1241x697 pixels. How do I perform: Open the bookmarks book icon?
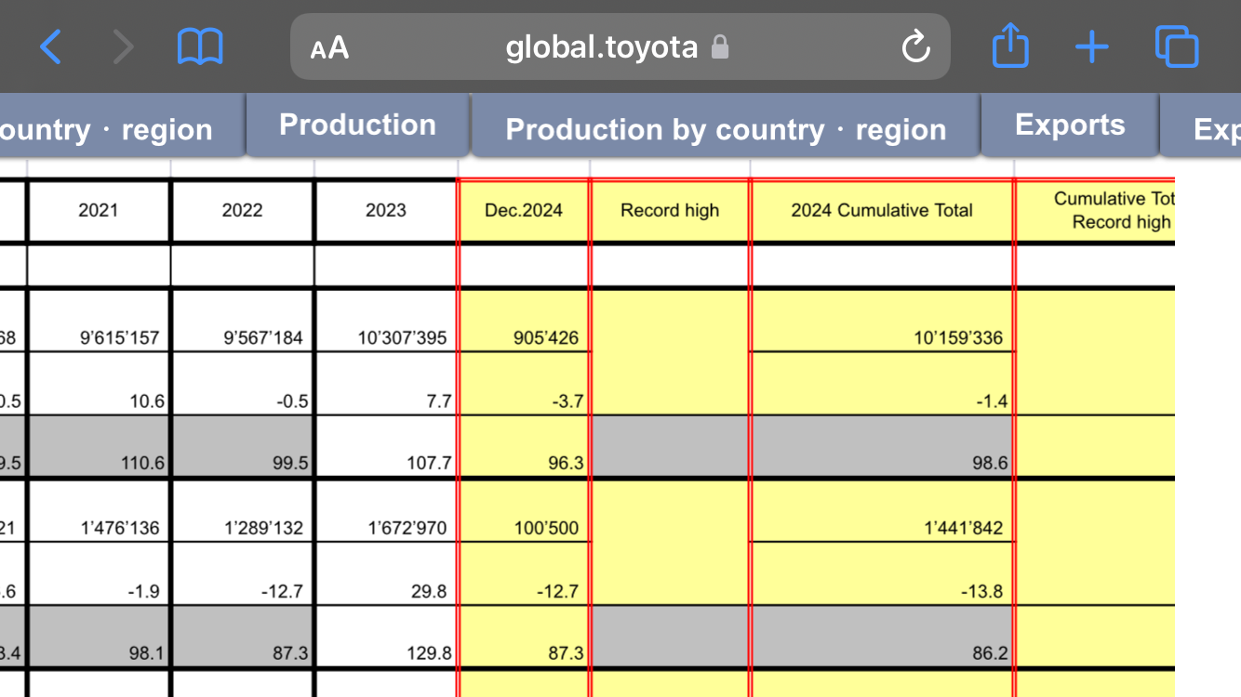200,46
